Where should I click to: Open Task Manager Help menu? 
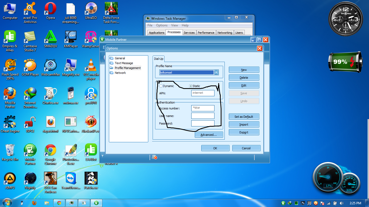(185, 25)
